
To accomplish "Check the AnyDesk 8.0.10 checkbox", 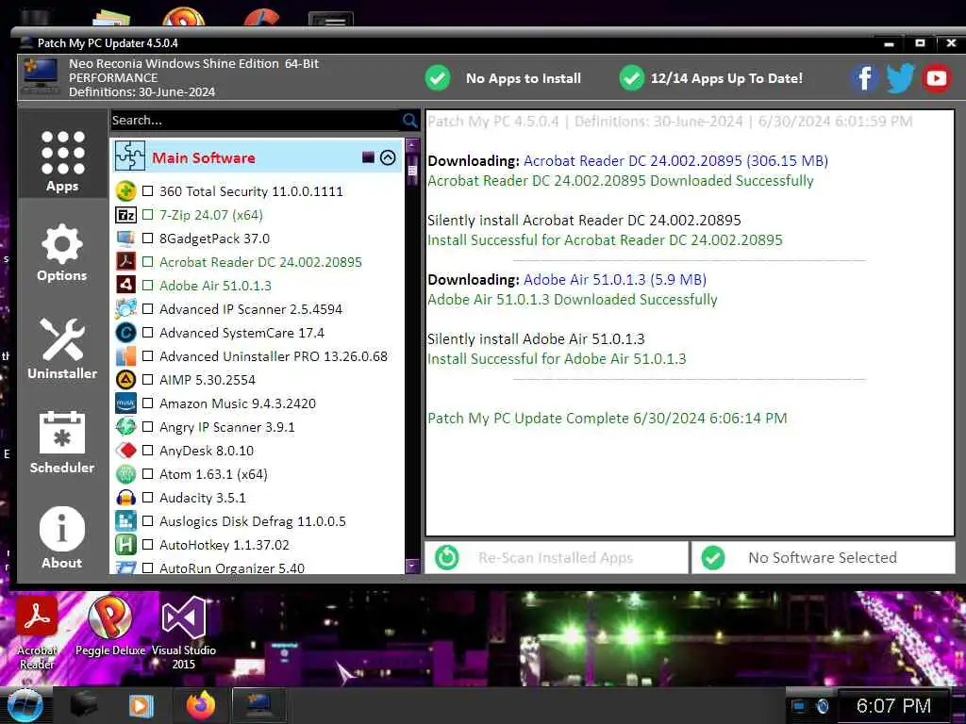I will pyautogui.click(x=148, y=451).
